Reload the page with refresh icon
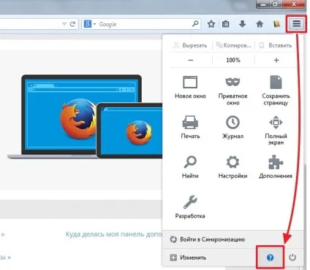Screen dimensions: 310x270 point(72,24)
